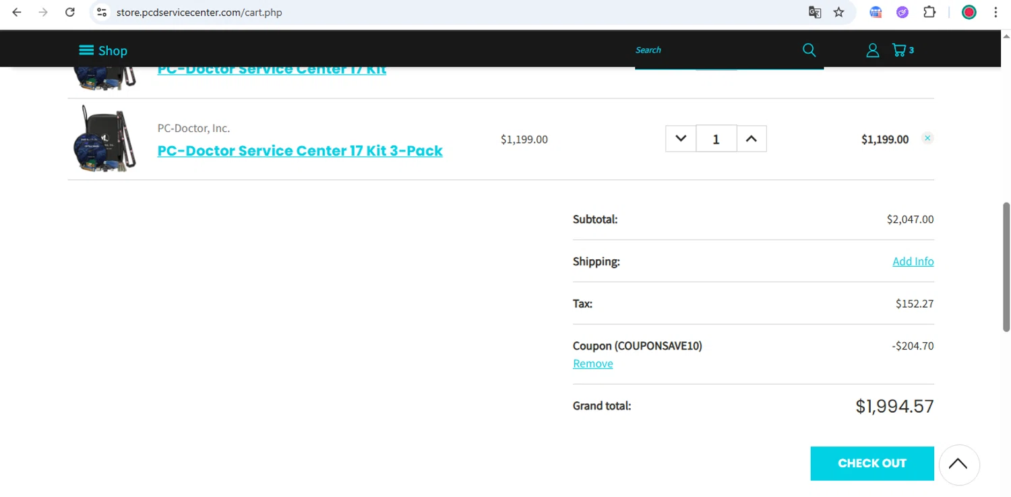Click the PC-Doctor, Inc. brand text

[x=193, y=128]
